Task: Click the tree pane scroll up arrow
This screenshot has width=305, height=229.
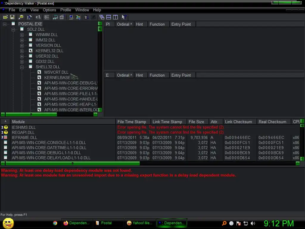Action: point(100,24)
